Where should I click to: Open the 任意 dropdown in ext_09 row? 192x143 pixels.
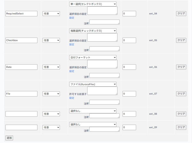pyautogui.click(x=51, y=127)
